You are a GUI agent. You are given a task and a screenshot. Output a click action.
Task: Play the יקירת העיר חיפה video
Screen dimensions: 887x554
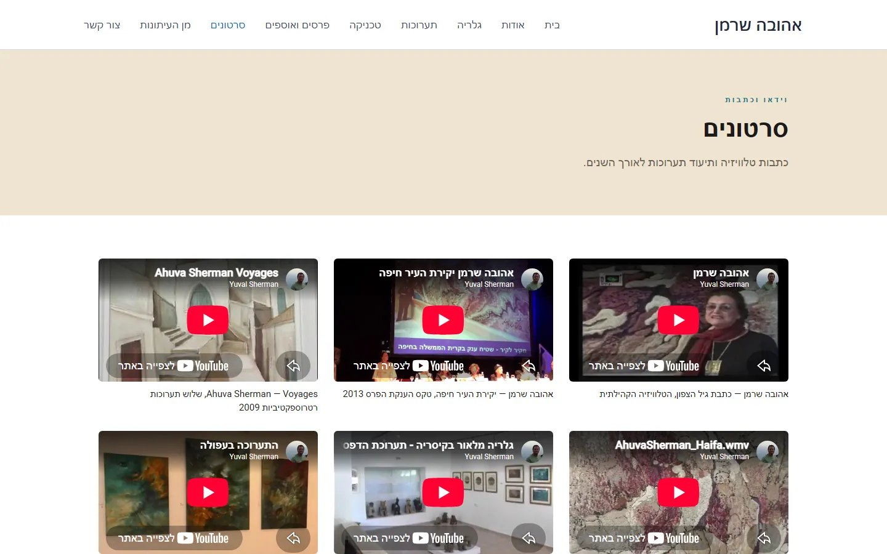443,320
